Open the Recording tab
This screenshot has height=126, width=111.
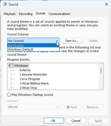pyautogui.click(x=26, y=14)
